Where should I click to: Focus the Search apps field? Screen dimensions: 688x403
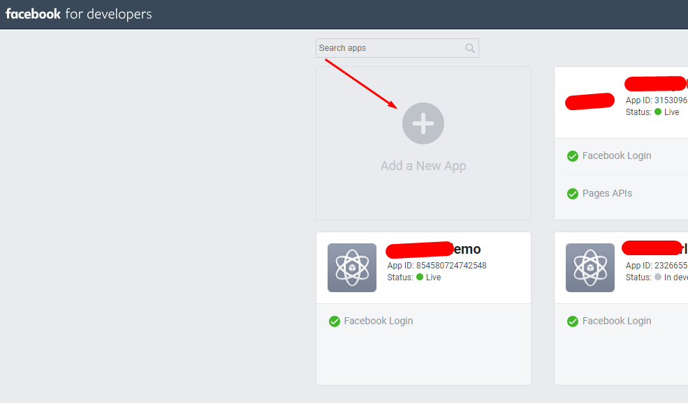coord(397,48)
